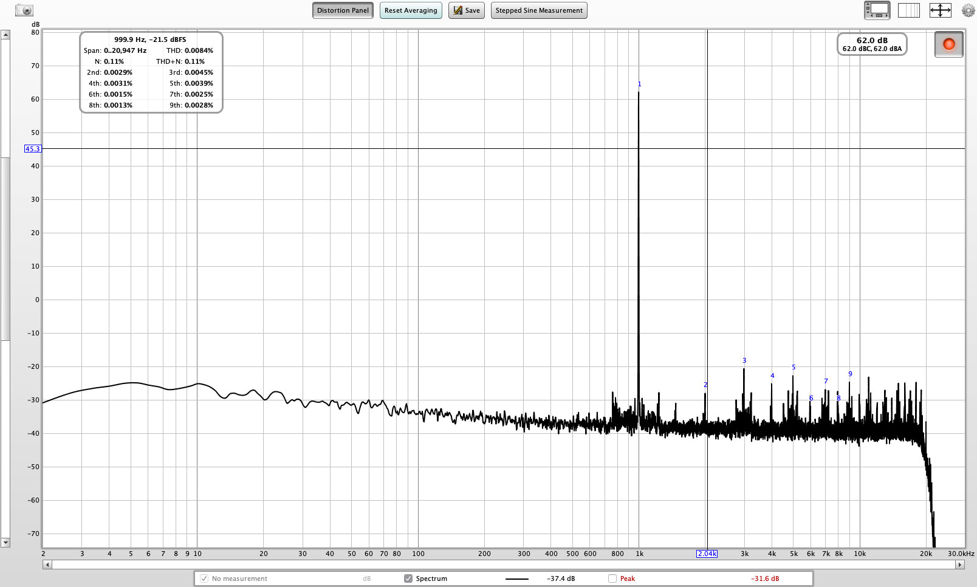Toggle the Distortion Panel button

[x=343, y=10]
